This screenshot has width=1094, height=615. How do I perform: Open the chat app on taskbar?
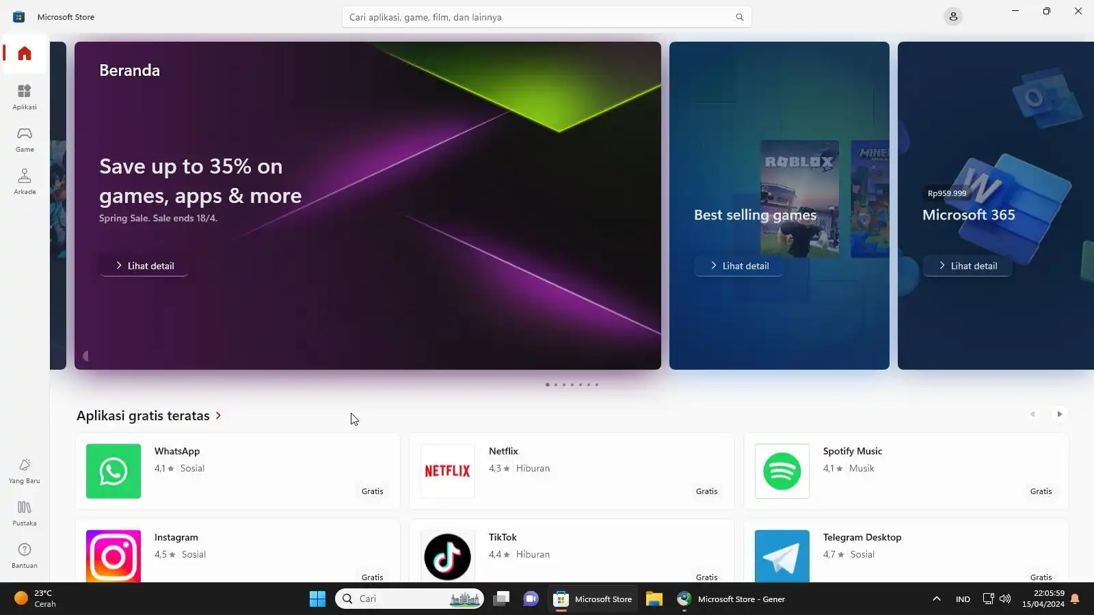point(531,599)
